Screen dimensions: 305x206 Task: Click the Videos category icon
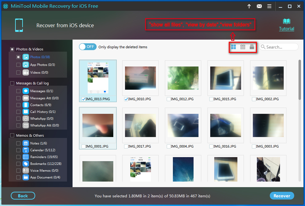tap(26, 72)
